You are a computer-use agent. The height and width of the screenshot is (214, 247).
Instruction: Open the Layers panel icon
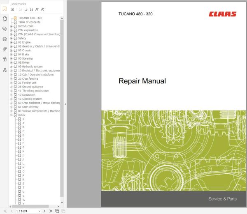click(5, 39)
